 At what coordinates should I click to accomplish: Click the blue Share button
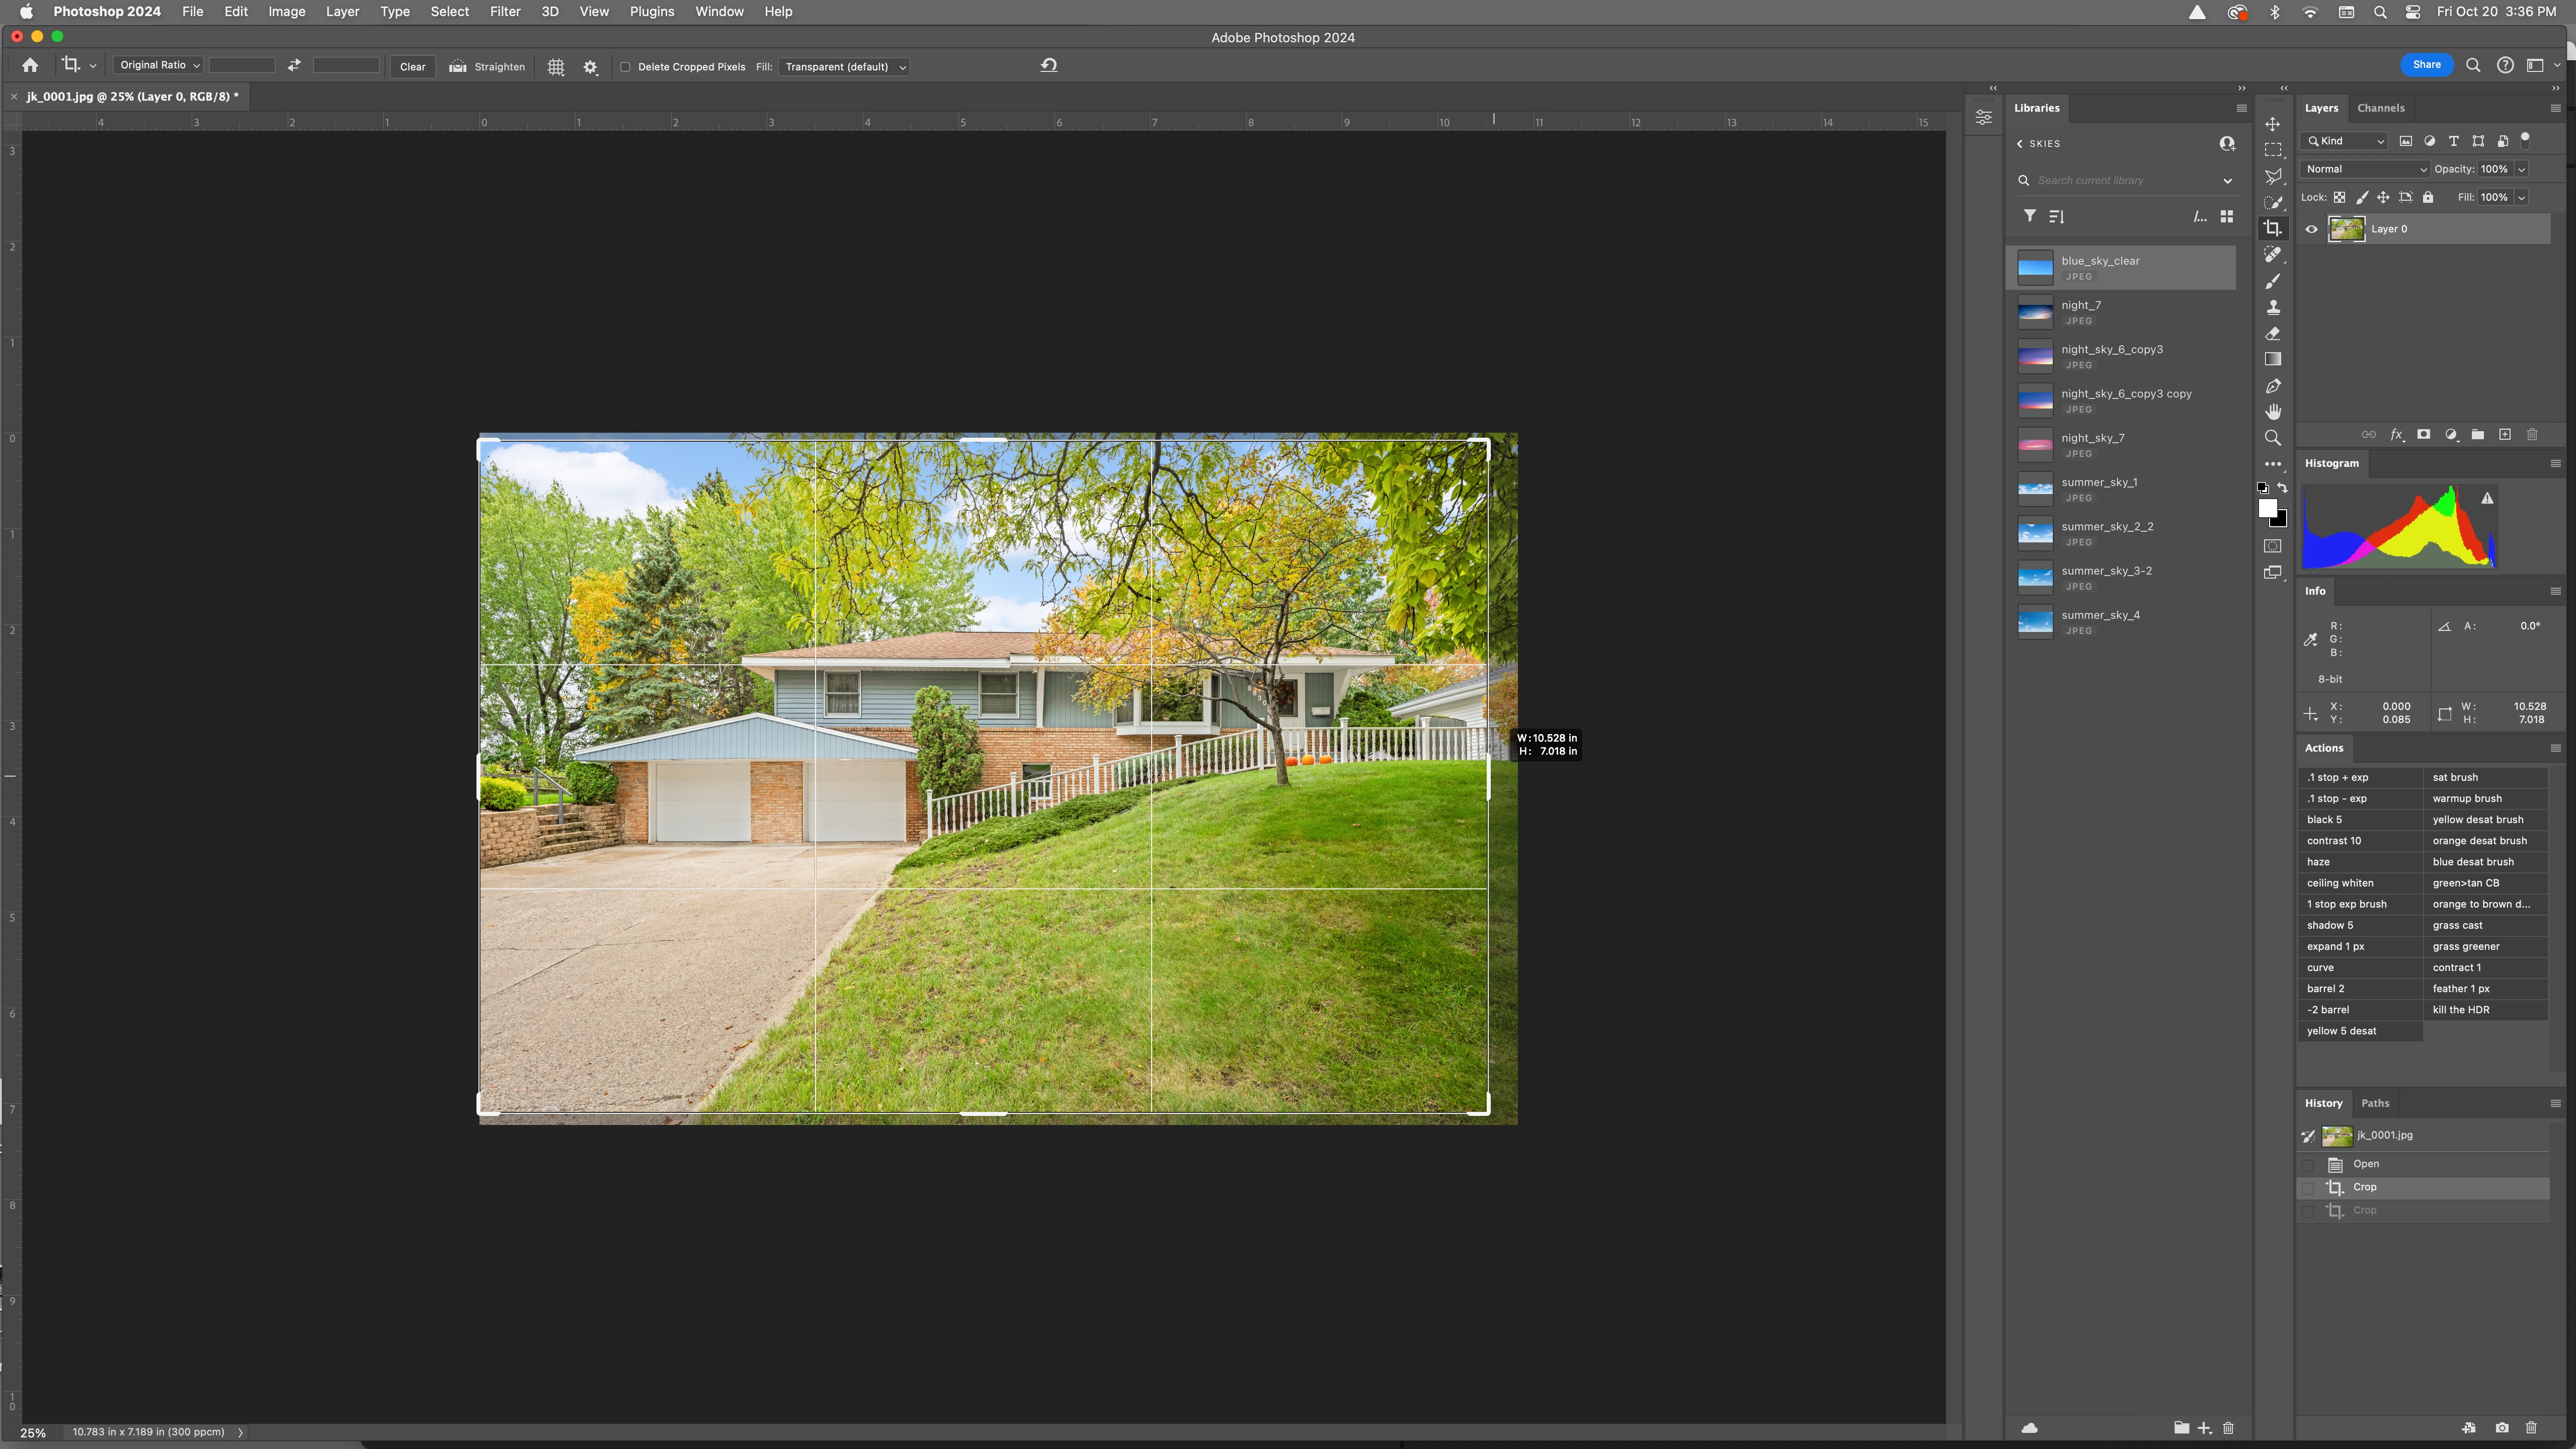[2426, 65]
